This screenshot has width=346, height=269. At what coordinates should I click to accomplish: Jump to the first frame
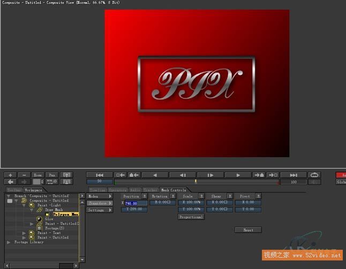tap(100, 175)
